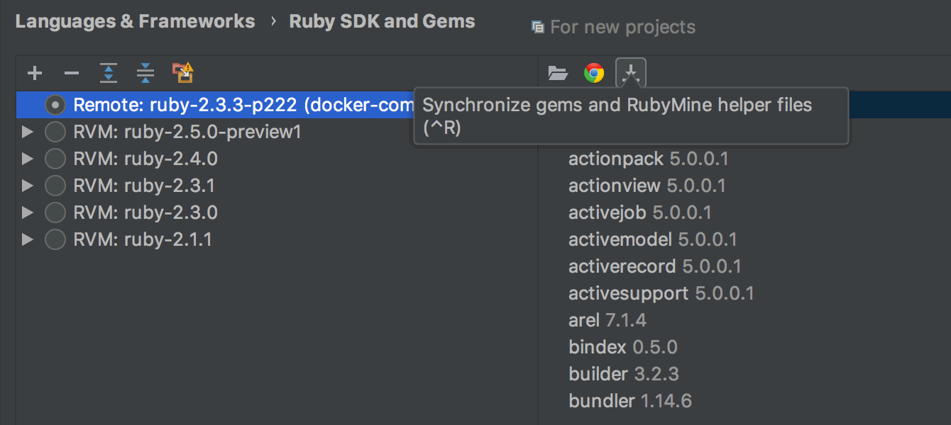Image resolution: width=951 pixels, height=425 pixels.
Task: Select the activerecord 5.0.0.1 gem
Action: (655, 266)
